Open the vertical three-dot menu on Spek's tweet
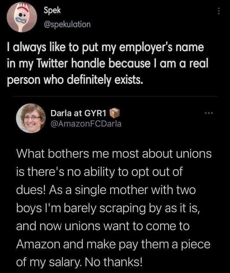 tap(219, 12)
